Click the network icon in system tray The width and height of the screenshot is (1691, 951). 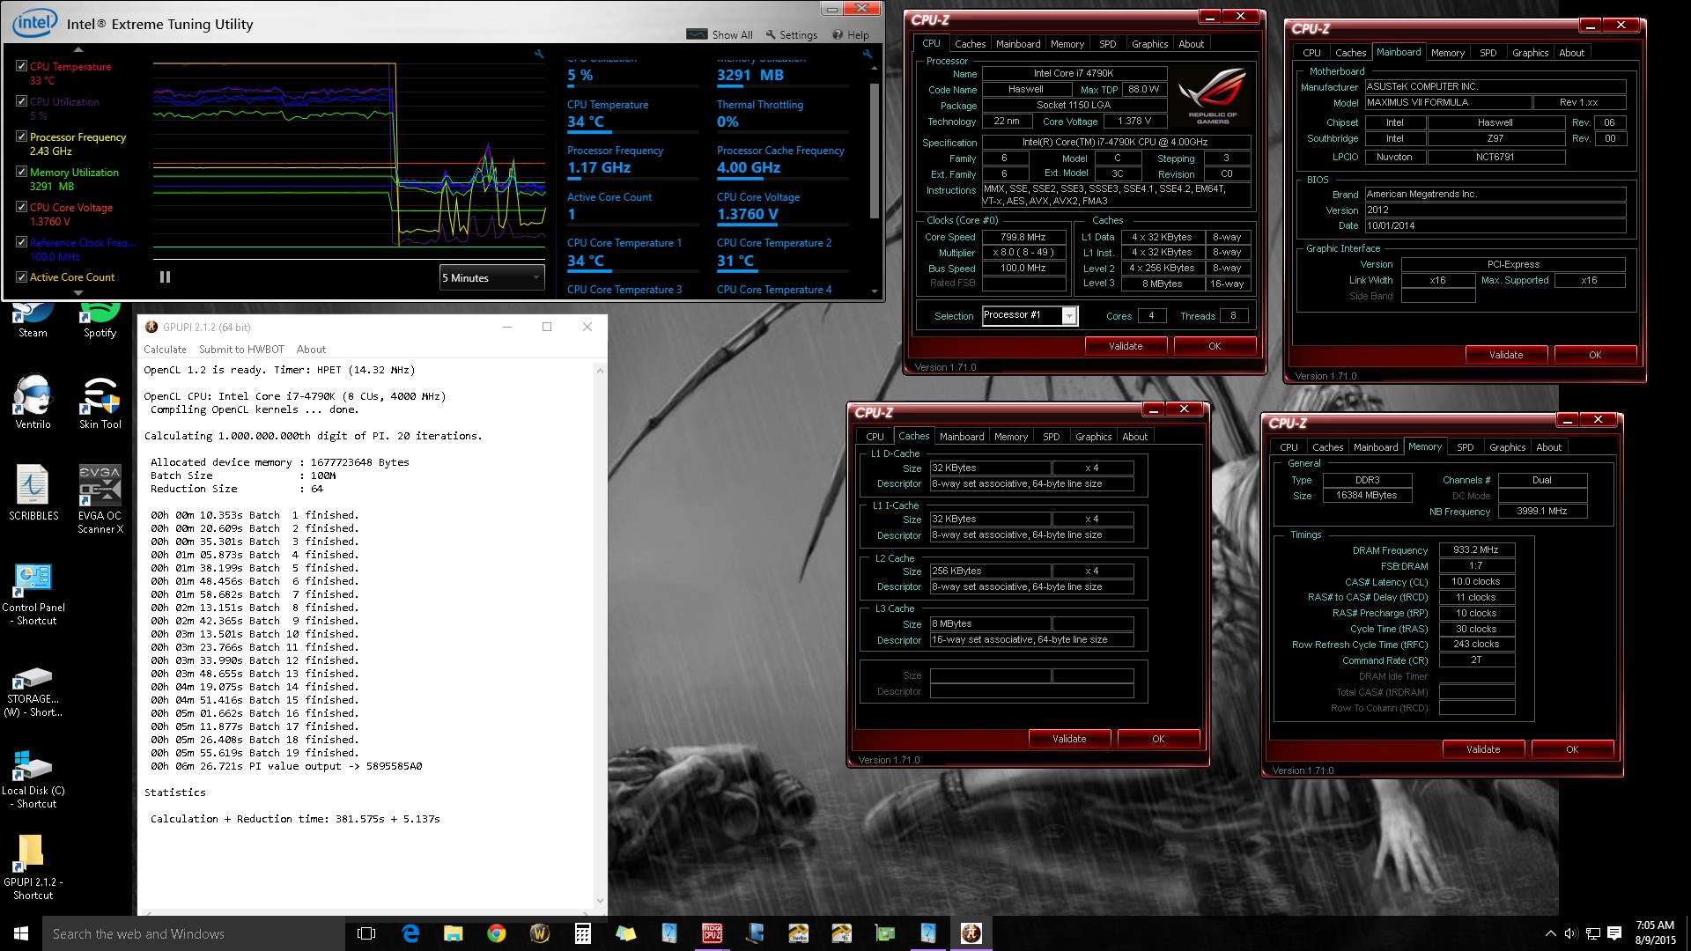tap(1593, 933)
